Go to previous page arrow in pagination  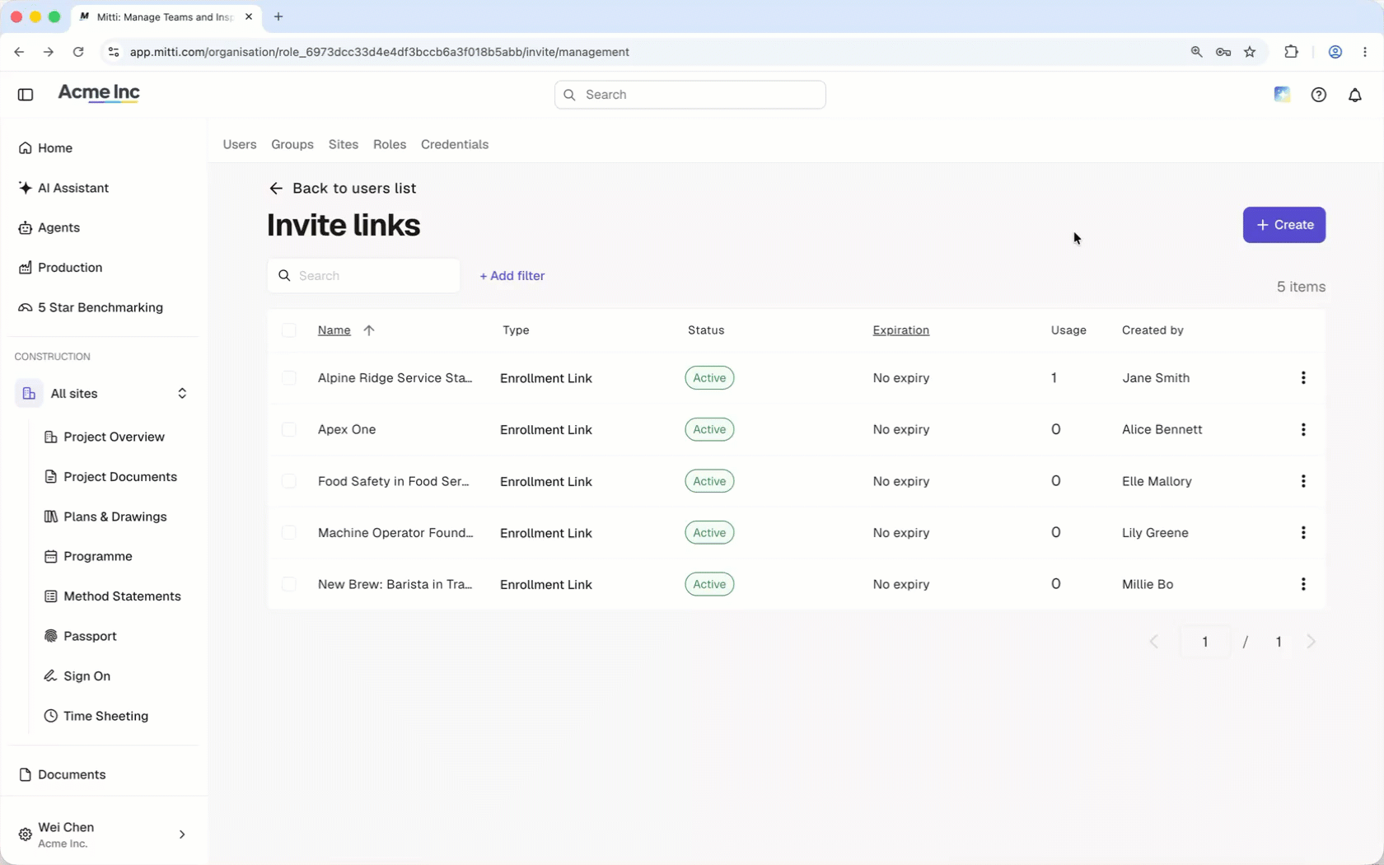click(x=1154, y=642)
